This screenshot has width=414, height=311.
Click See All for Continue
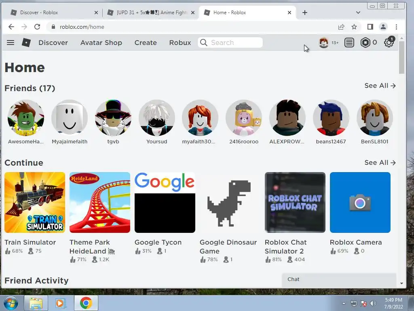pyautogui.click(x=380, y=163)
